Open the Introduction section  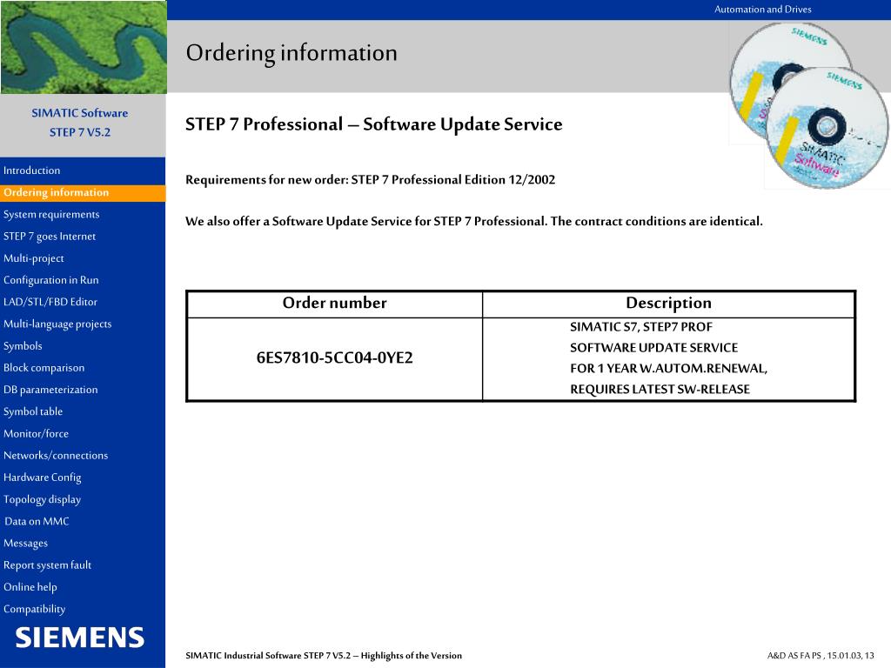pyautogui.click(x=32, y=170)
